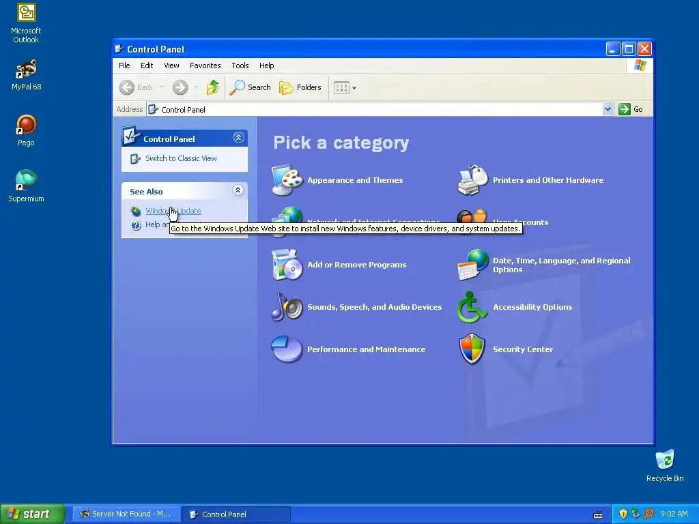The width and height of the screenshot is (699, 524).
Task: Switch to Server Not Found taskbar window
Action: pos(126,514)
